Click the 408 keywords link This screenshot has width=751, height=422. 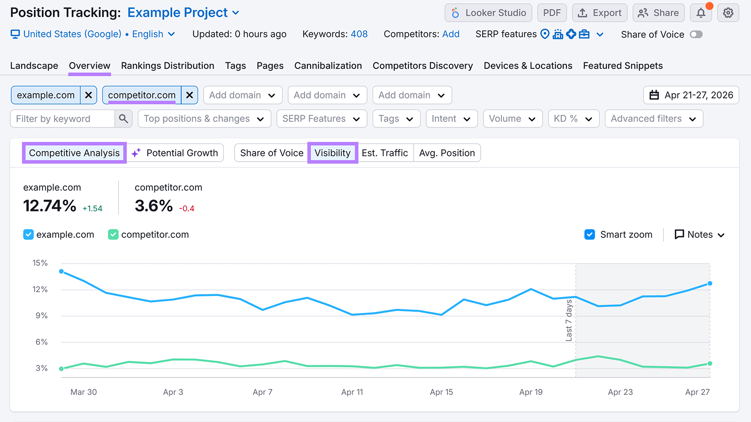(359, 34)
